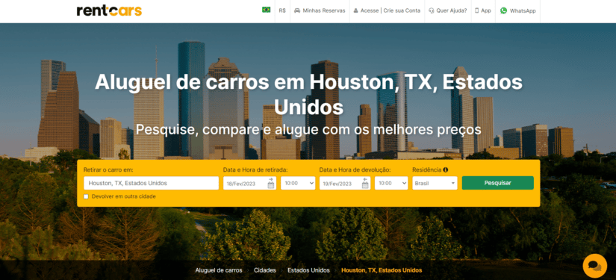Viewport: 616px width, 280px height.
Task: Click the Retirar o carro em label
Action: pyautogui.click(x=108, y=170)
